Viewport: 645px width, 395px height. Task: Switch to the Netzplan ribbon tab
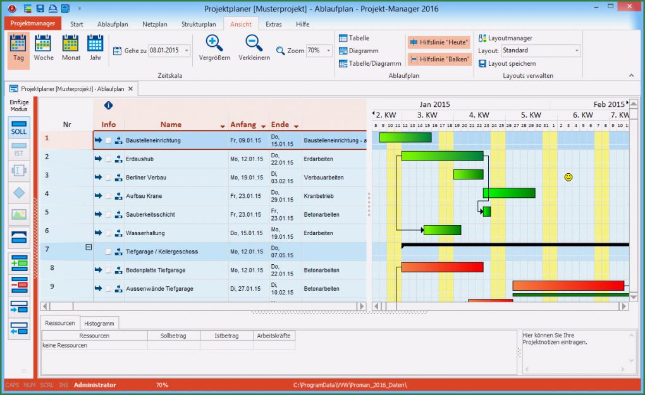click(x=154, y=23)
